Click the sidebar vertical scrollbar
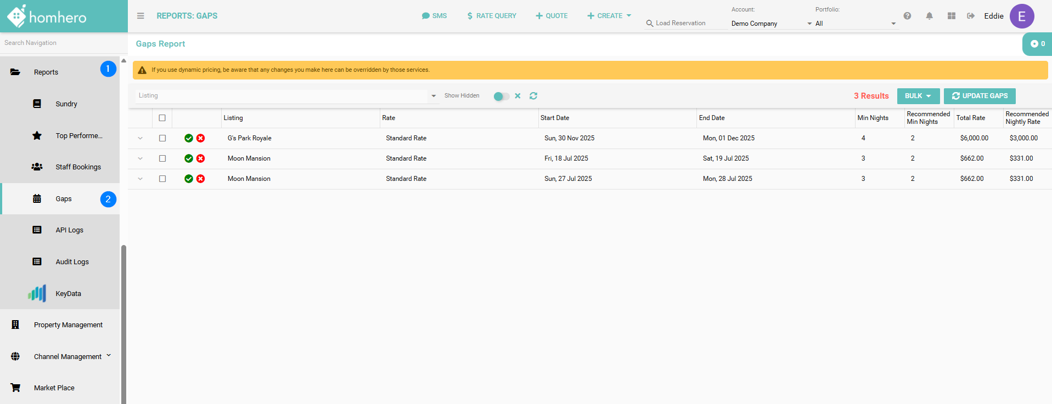 [123, 323]
